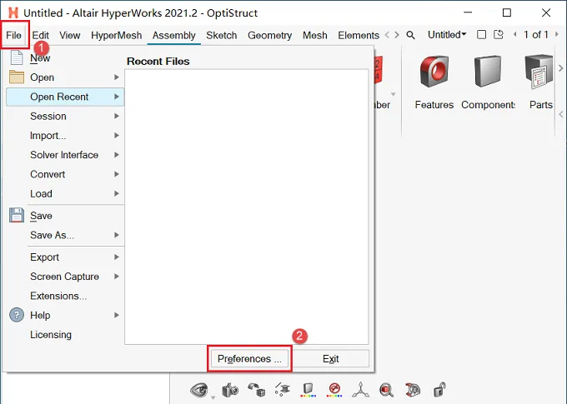Click the Open folder icon

[x=17, y=77]
